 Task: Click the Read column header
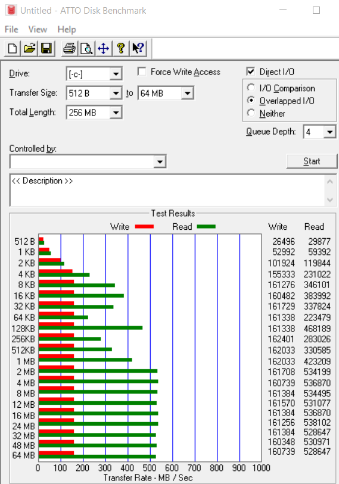(x=315, y=227)
